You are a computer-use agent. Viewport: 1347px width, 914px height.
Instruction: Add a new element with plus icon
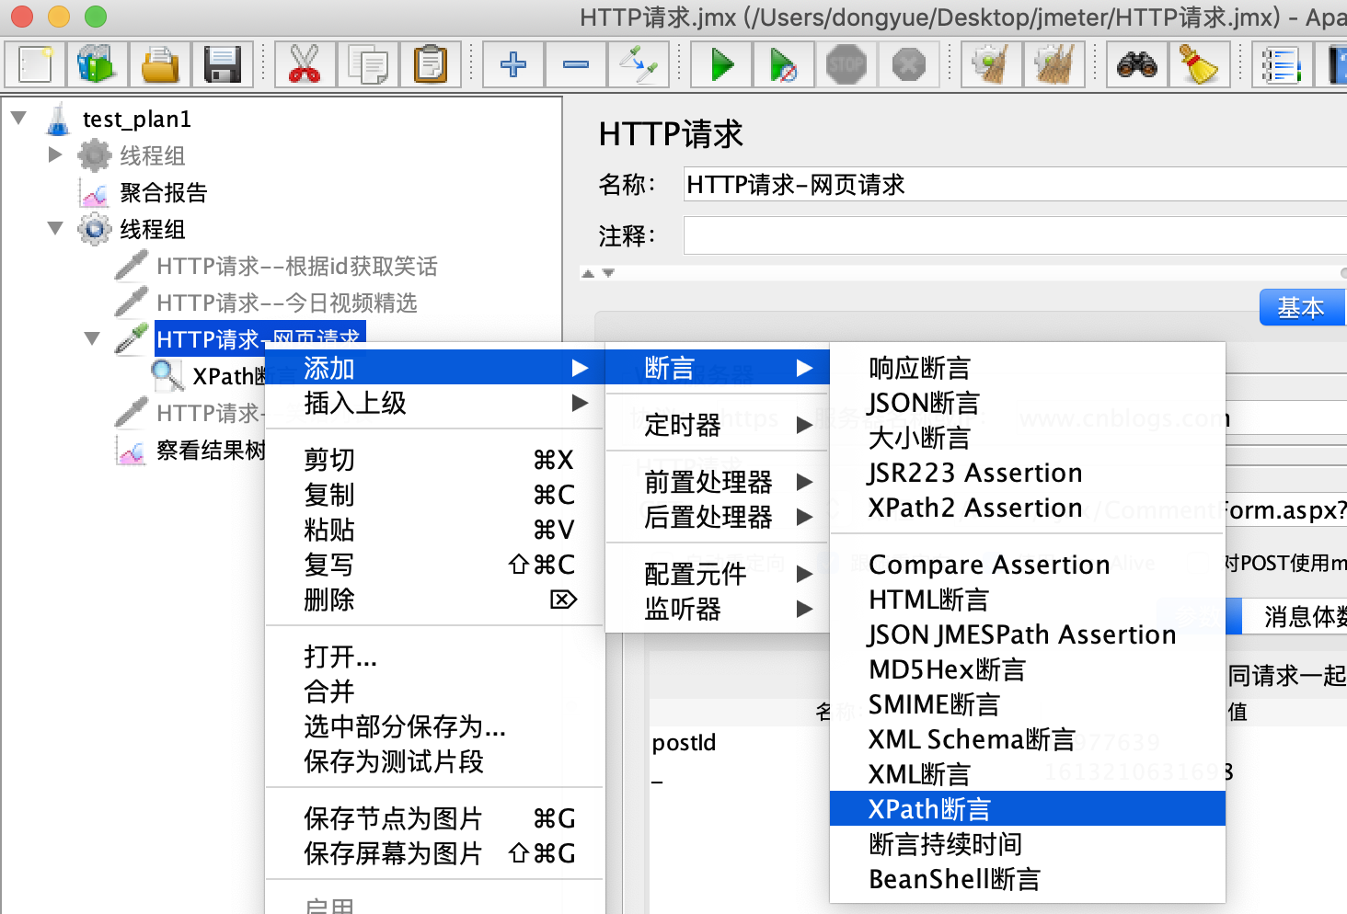pos(512,64)
